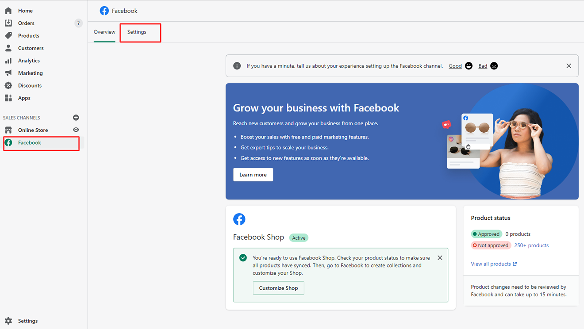The image size is (584, 329).
Task: Dismiss the Facebook Shop ready notice
Action: (440, 258)
